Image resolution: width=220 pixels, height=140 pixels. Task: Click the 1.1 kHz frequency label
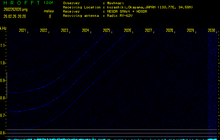pyautogui.click(x=3, y=45)
